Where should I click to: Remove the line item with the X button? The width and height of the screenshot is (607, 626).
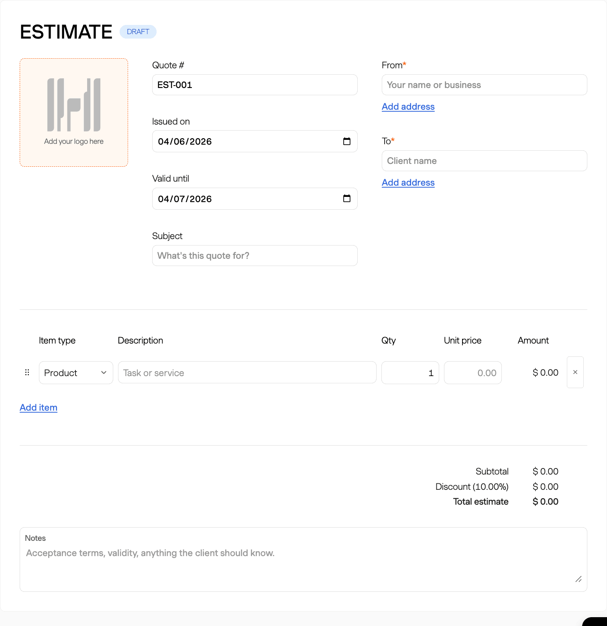click(575, 372)
